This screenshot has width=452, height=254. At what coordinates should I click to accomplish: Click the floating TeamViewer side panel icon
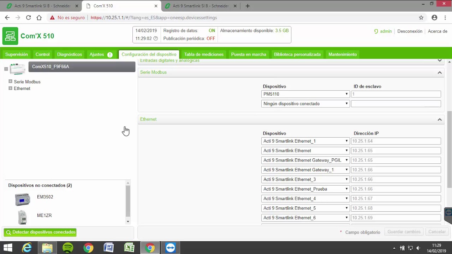pos(448,212)
